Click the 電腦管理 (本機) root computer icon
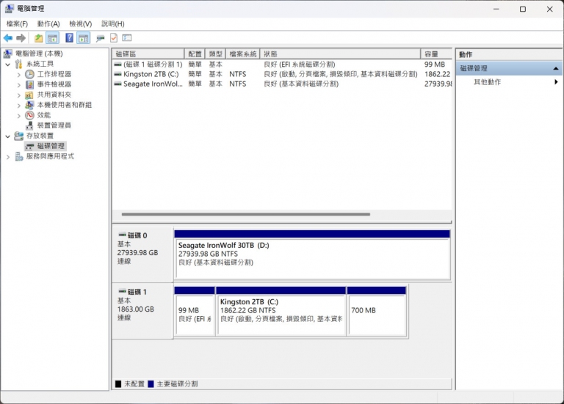 8,54
